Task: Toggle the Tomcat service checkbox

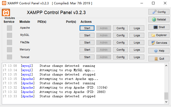Action: (x=9, y=57)
